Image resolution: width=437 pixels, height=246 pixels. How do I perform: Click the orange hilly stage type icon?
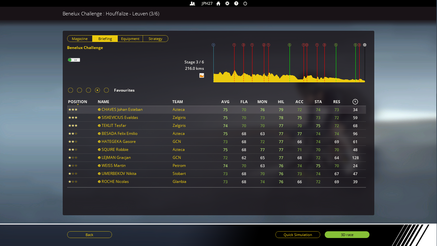(x=202, y=76)
